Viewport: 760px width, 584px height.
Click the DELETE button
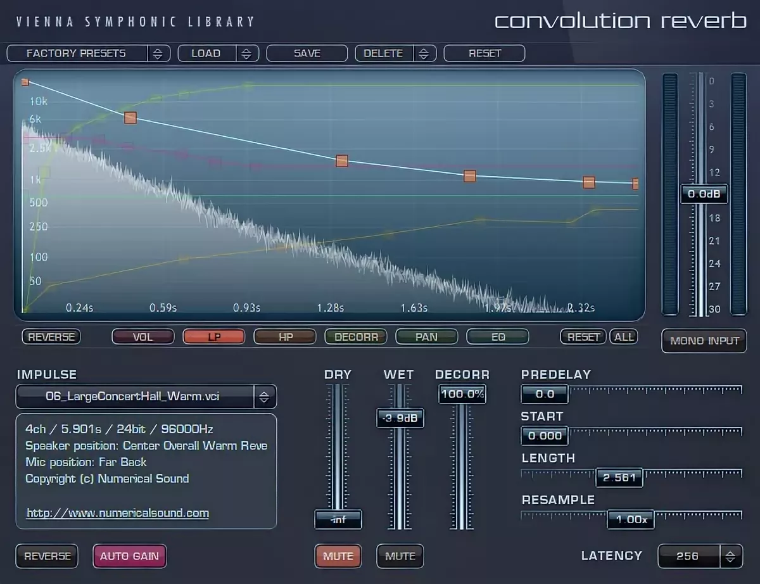384,53
